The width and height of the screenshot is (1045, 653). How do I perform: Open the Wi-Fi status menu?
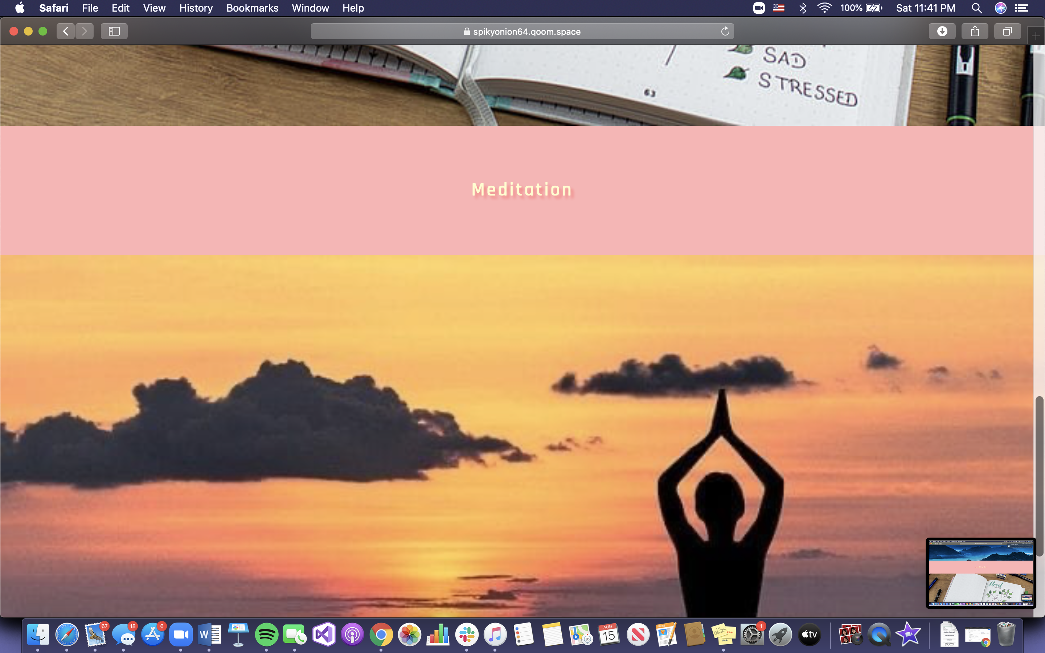824,8
